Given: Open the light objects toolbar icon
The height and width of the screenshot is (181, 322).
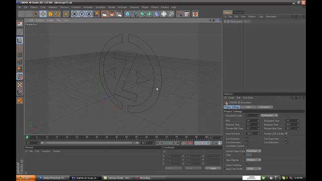Looking at the screenshot, I should 171,14.
